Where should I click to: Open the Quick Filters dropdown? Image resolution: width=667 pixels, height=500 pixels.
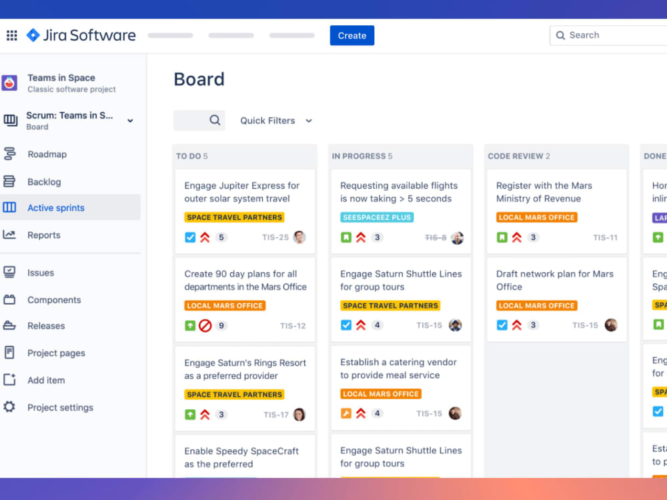[x=275, y=121]
